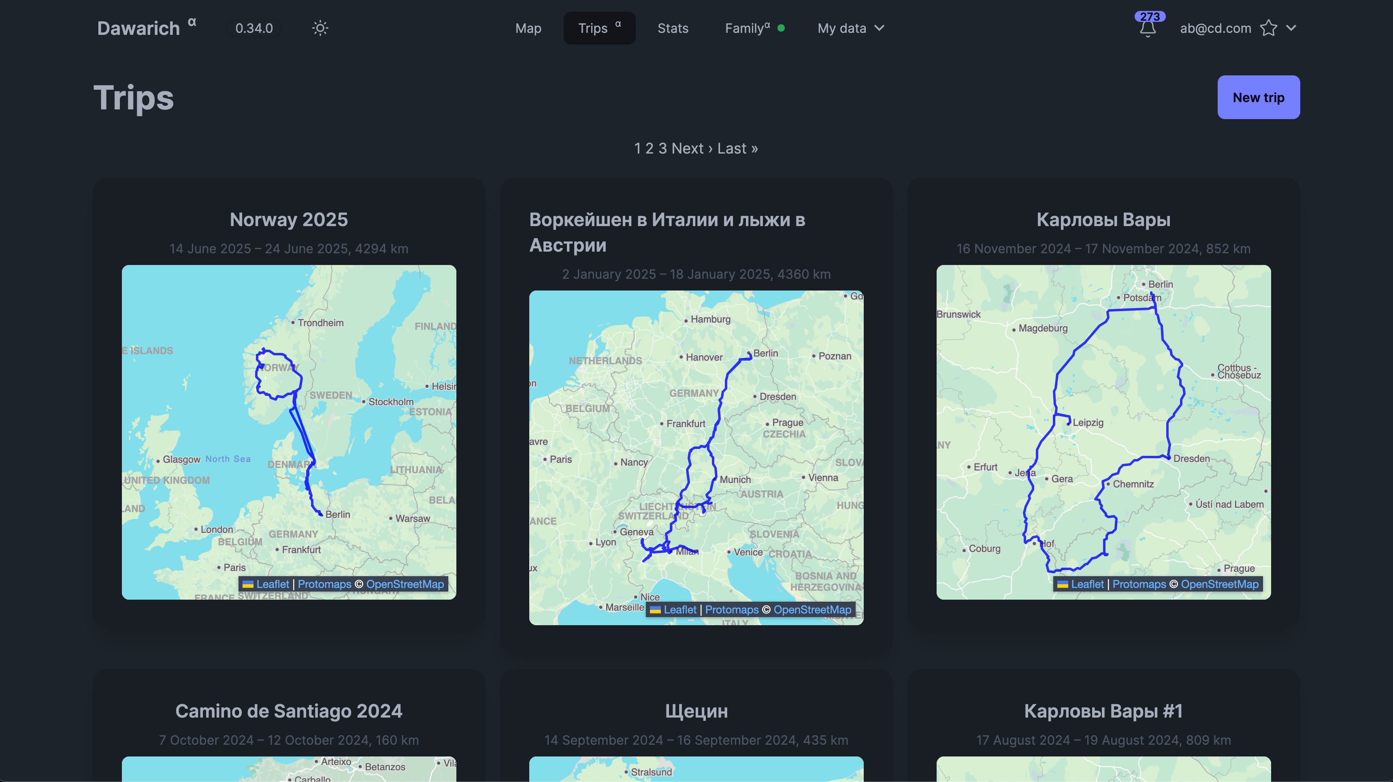Jump to Last page of trips
Image resolution: width=1393 pixels, height=782 pixels.
tap(737, 148)
